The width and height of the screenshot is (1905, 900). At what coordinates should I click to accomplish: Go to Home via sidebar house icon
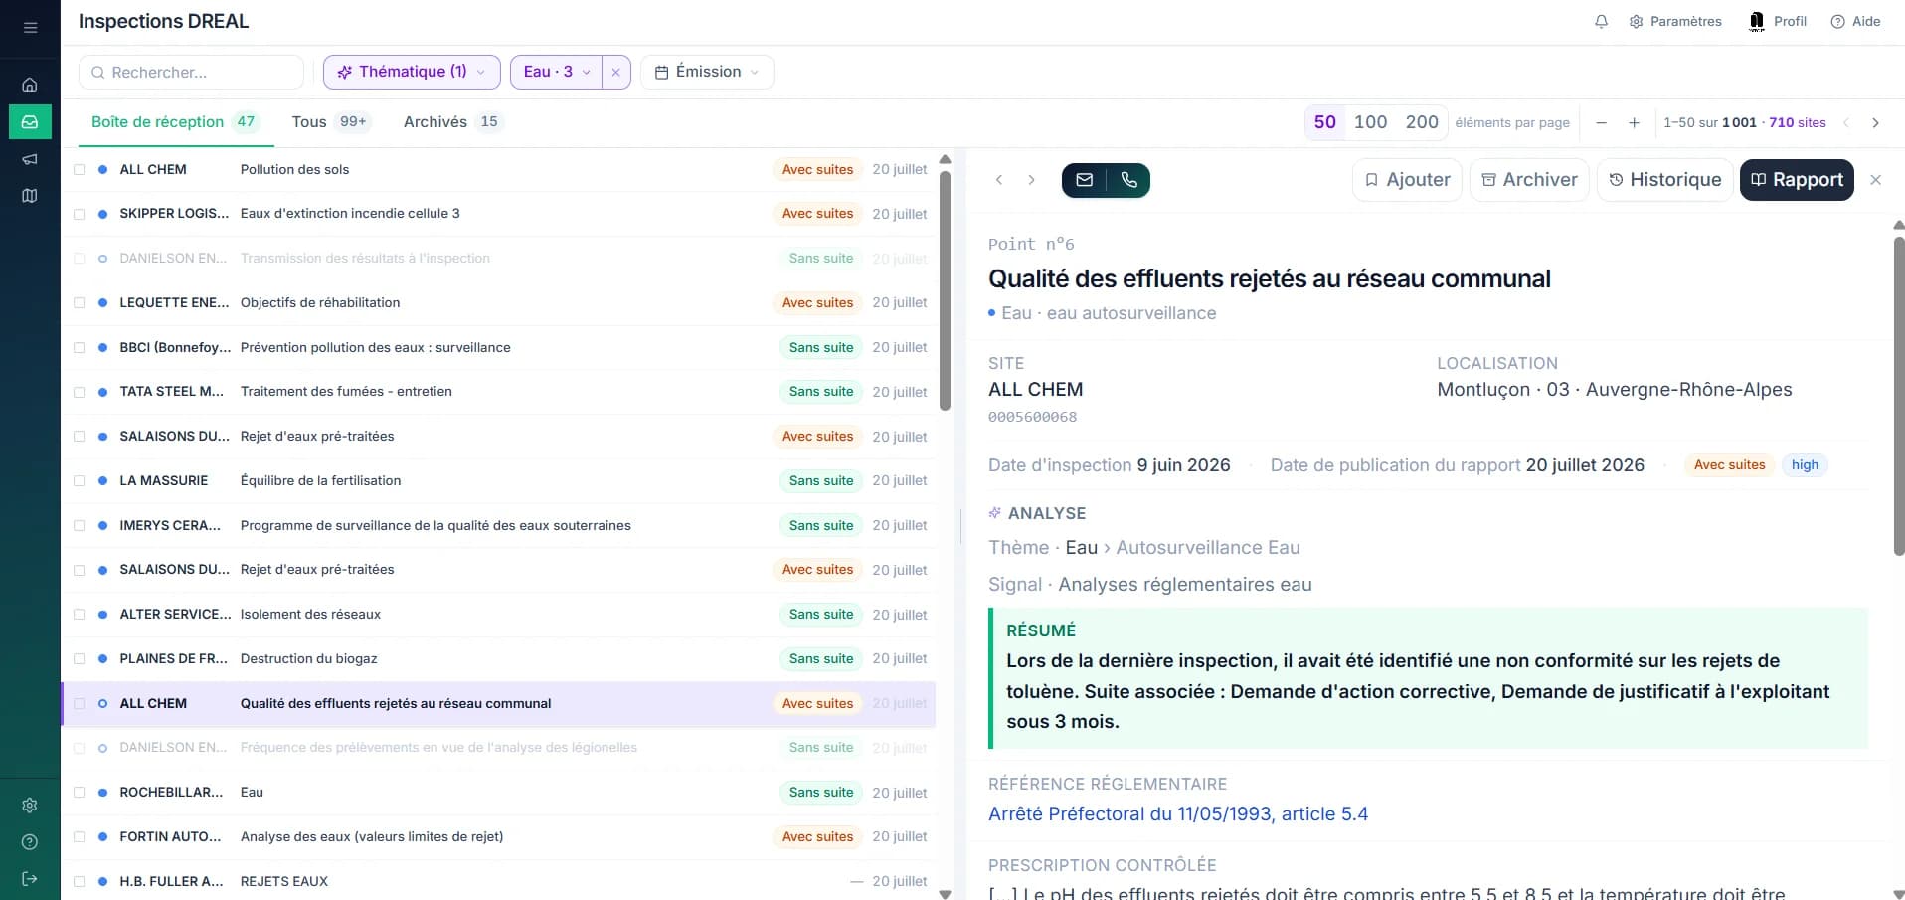(x=30, y=85)
